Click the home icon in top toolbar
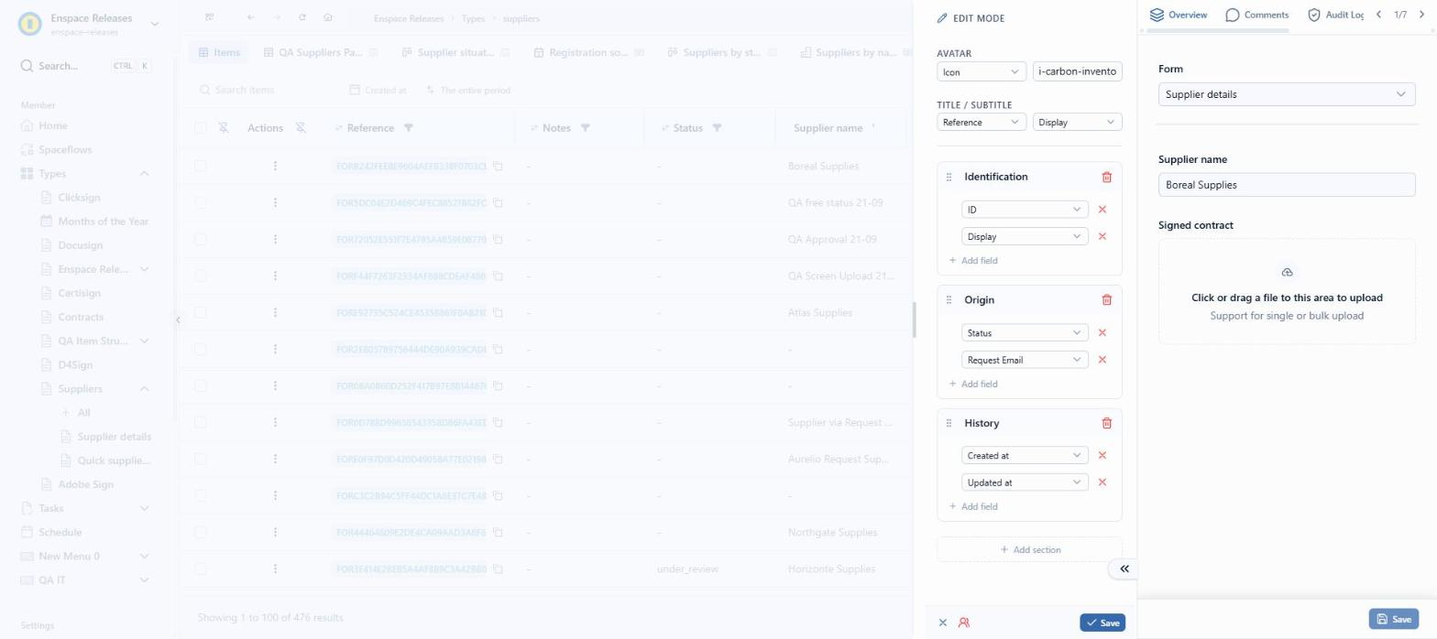The image size is (1437, 639). coord(328,17)
